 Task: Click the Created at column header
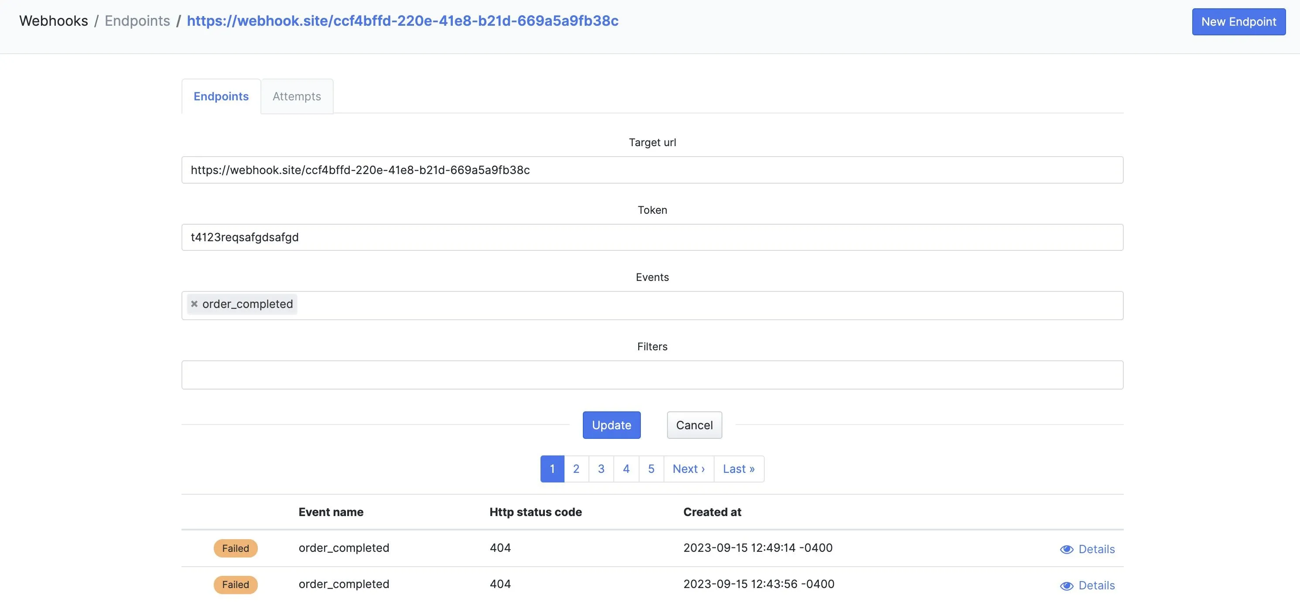click(712, 512)
